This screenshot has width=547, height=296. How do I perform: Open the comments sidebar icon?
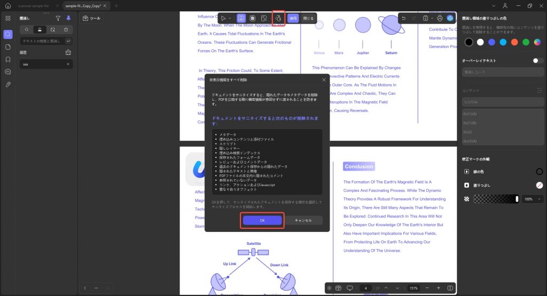(7, 72)
